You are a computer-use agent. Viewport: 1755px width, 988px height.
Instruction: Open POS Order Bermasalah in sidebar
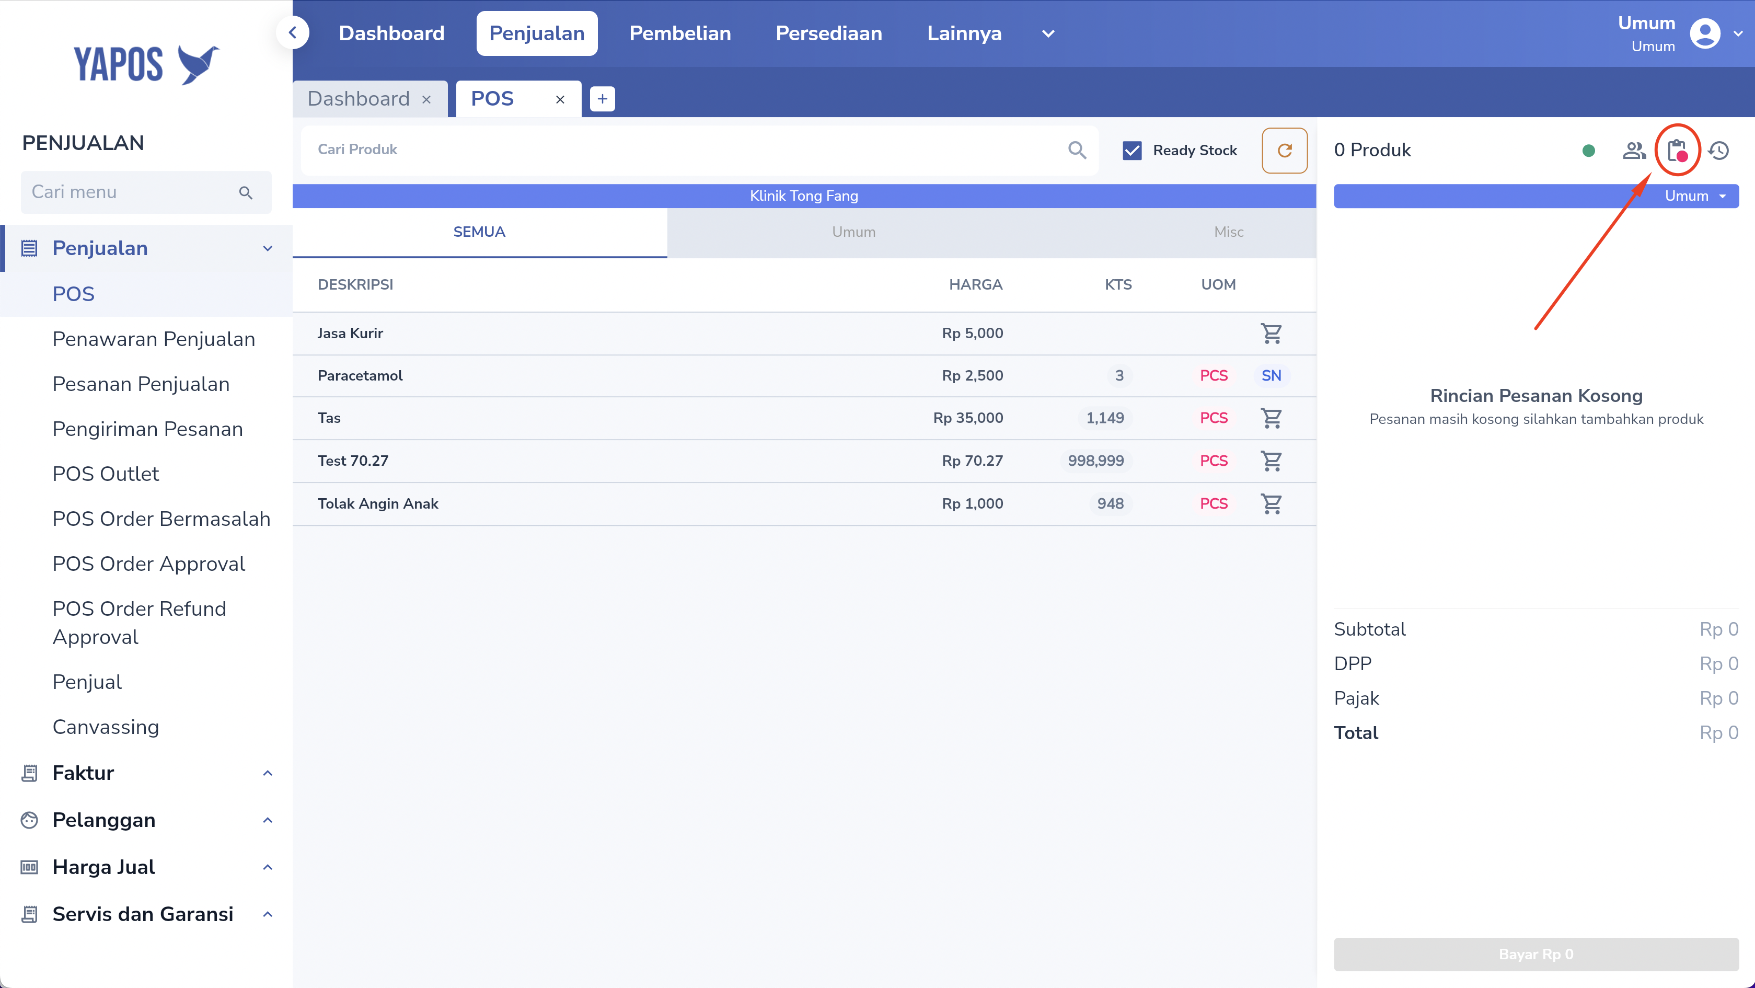pyautogui.click(x=161, y=519)
